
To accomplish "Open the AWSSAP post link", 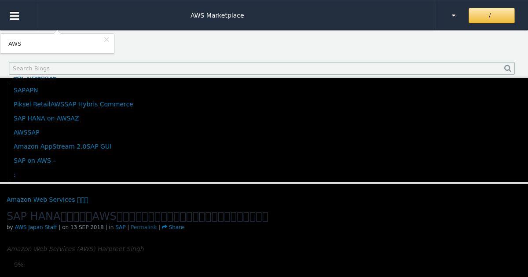I will [26, 132].
